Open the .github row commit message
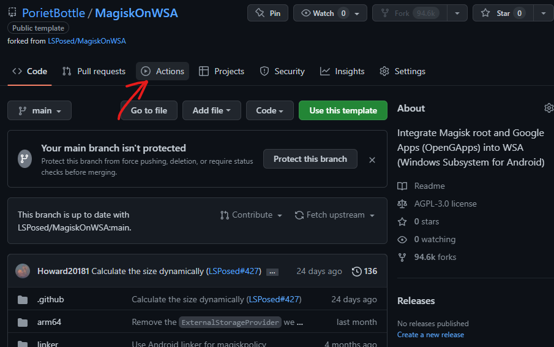The height and width of the screenshot is (347, 554). point(216,299)
